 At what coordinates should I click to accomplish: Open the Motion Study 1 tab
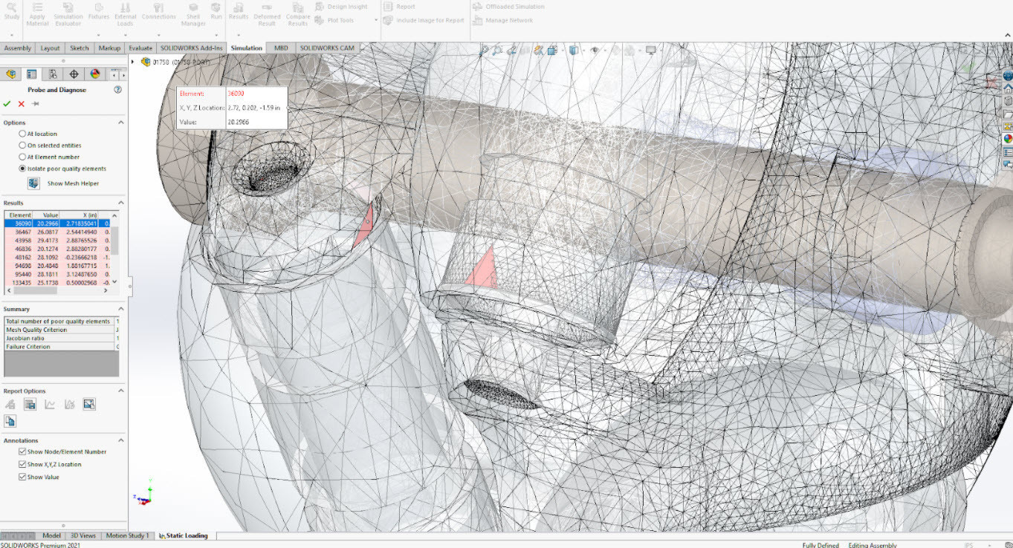[126, 535]
